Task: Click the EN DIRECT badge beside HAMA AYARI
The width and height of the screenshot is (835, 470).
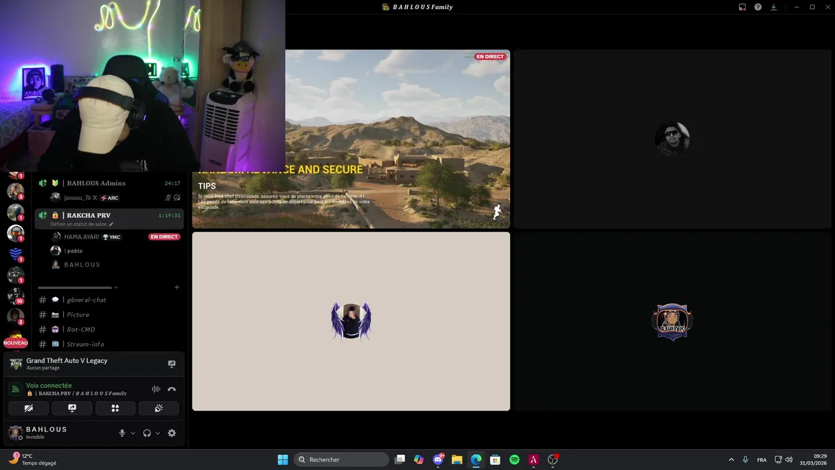Action: coord(164,237)
